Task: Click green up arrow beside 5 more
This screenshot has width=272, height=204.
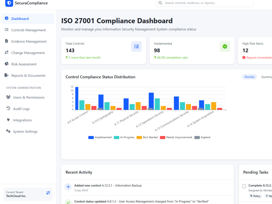Action: [67, 57]
